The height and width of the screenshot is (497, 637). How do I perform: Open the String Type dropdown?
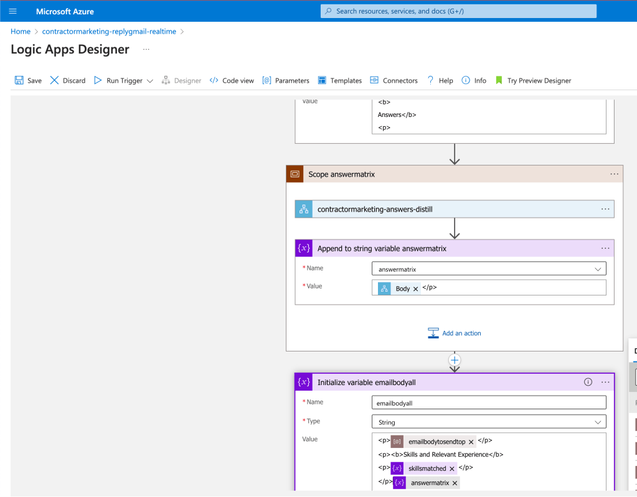coord(489,422)
